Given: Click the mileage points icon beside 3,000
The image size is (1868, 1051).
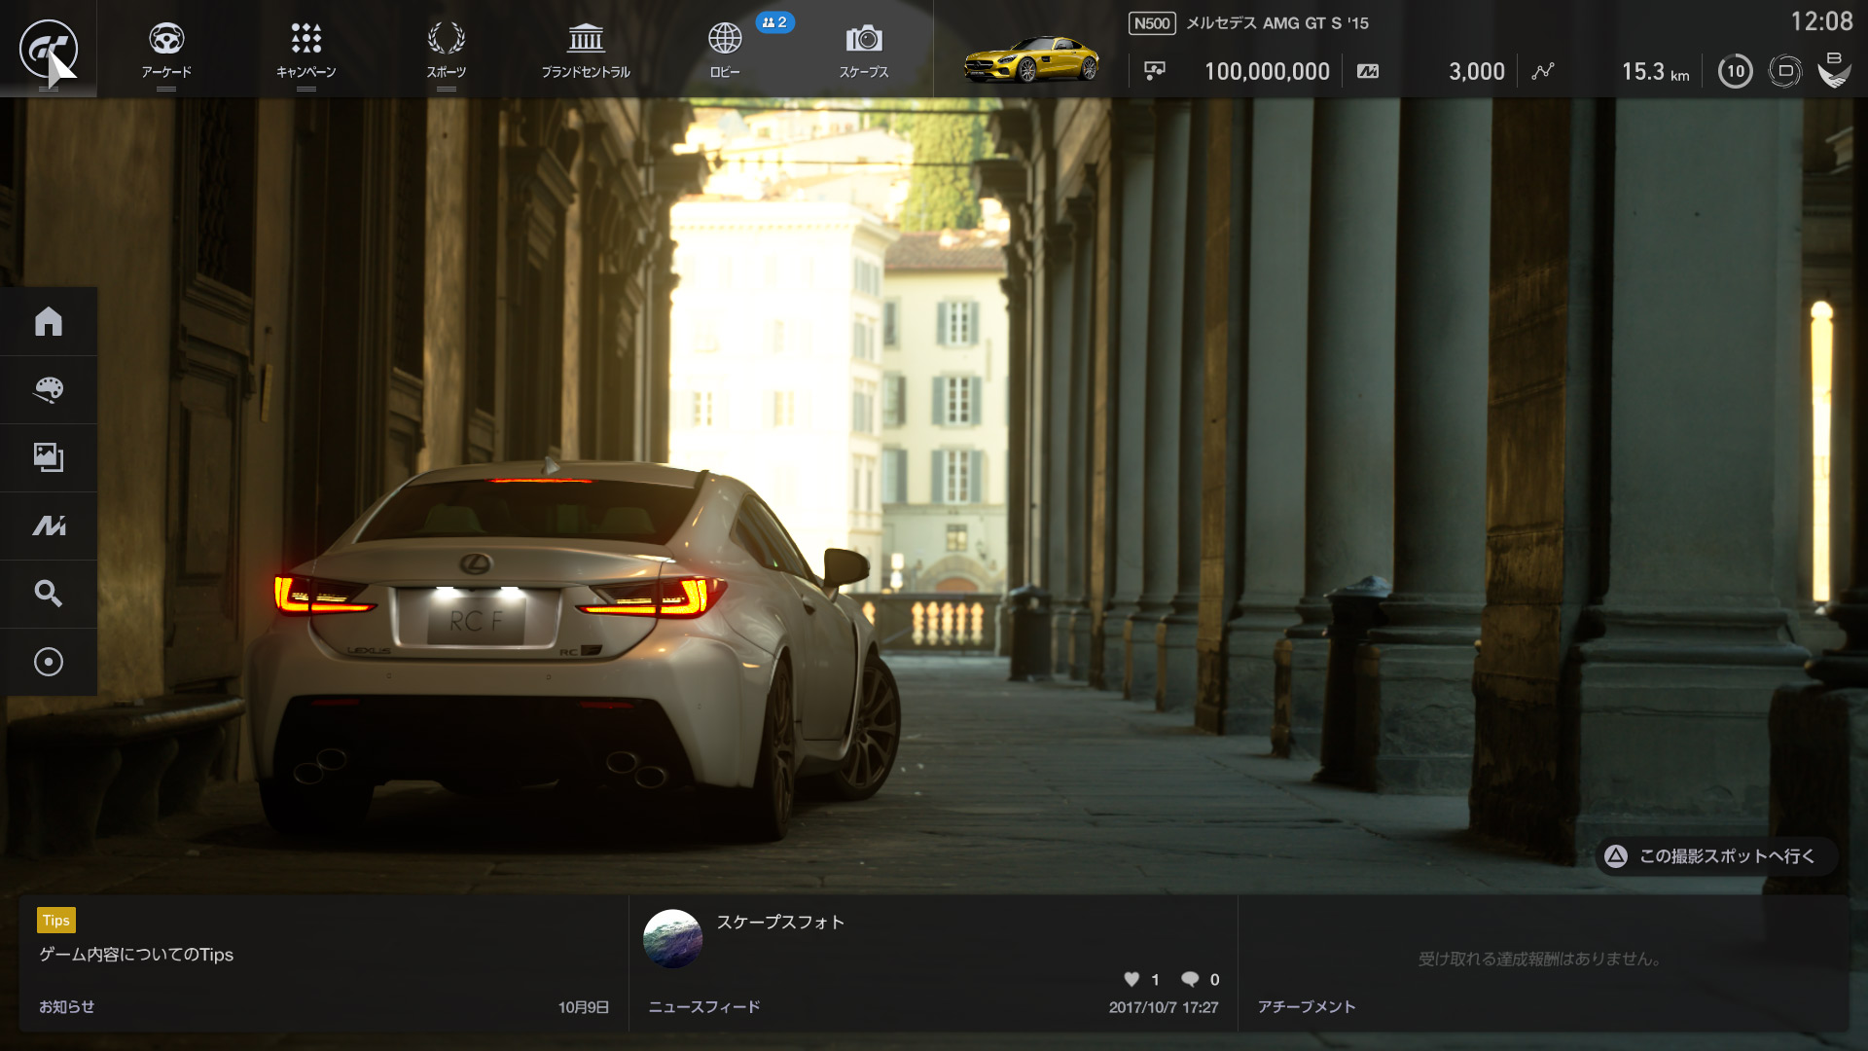Looking at the screenshot, I should point(1368,71).
